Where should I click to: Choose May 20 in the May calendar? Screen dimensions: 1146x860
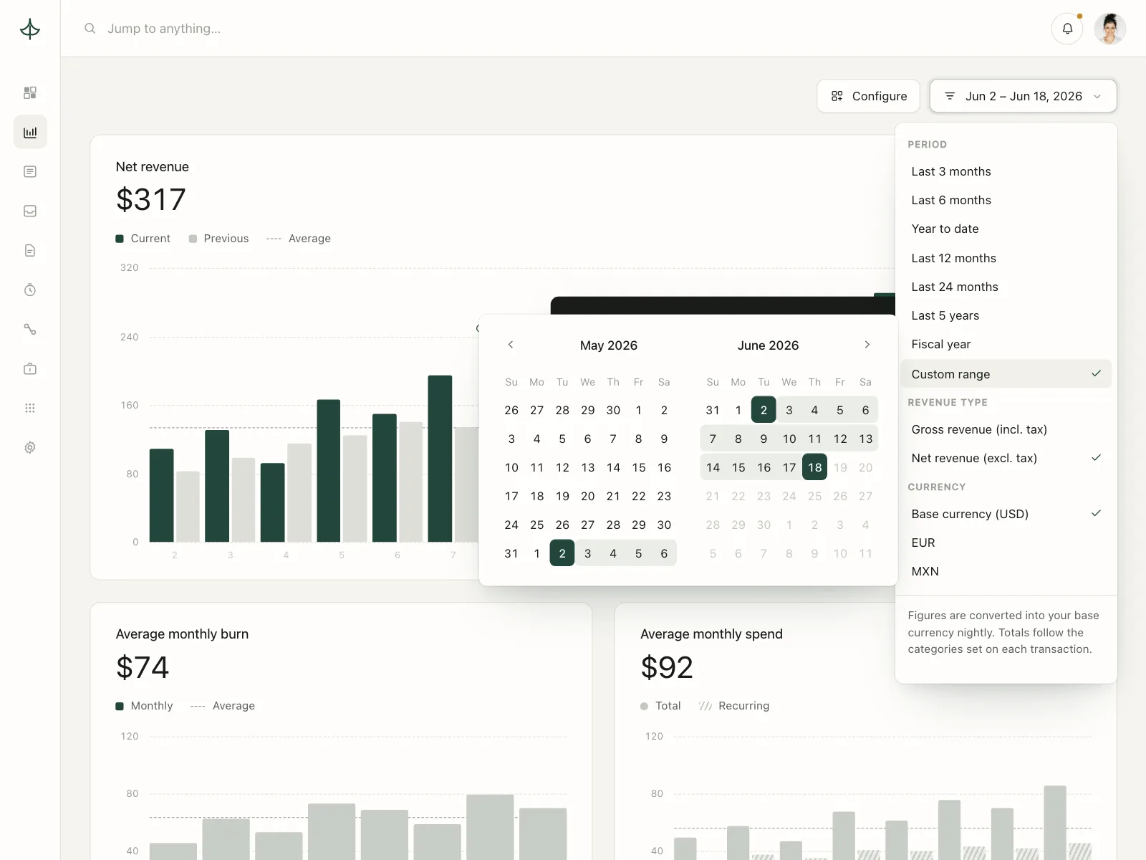pyautogui.click(x=588, y=496)
